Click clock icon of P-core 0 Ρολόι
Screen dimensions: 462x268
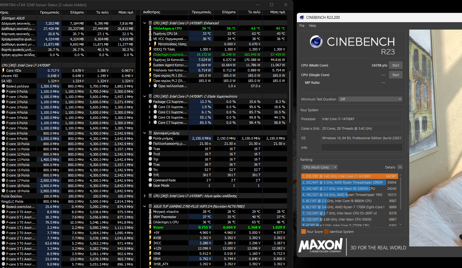point(3,91)
